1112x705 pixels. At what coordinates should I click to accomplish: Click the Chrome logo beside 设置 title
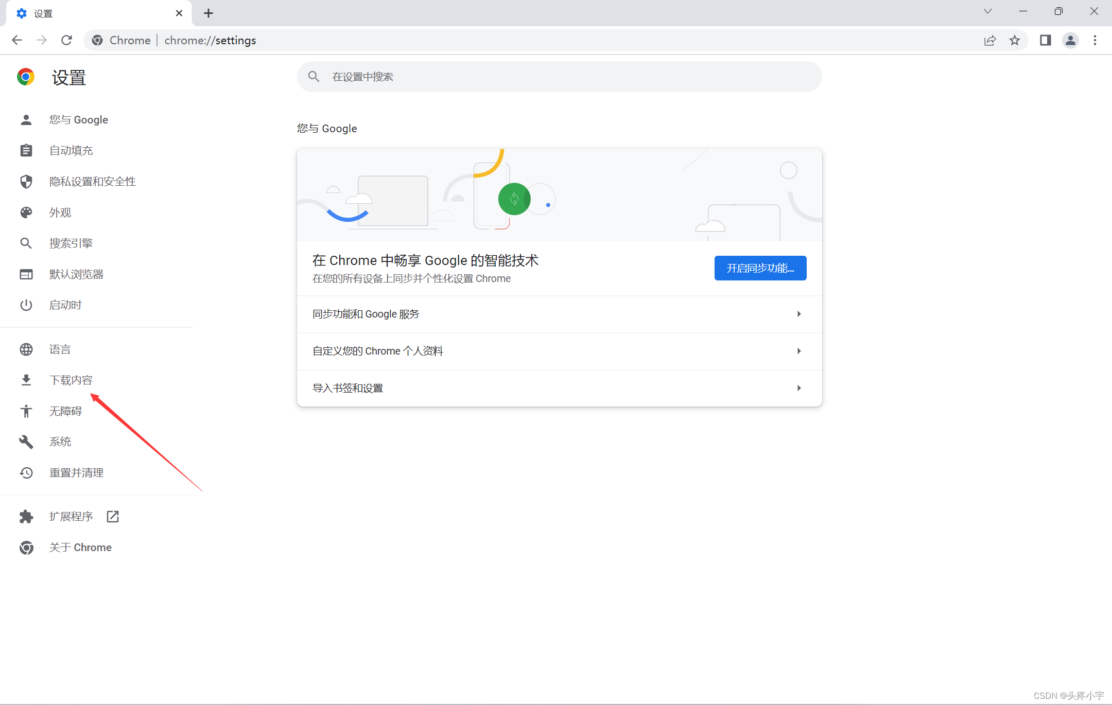[x=26, y=77]
